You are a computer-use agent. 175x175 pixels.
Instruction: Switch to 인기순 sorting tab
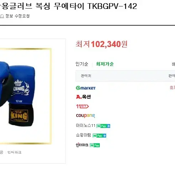pyautogui.click(x=82, y=64)
